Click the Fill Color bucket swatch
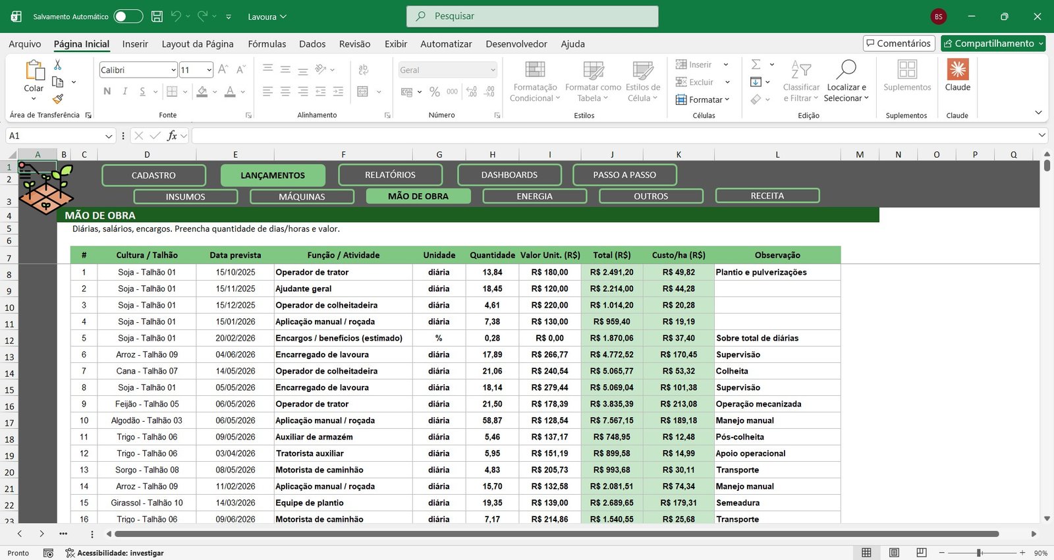Image resolution: width=1054 pixels, height=560 pixels. tap(202, 92)
